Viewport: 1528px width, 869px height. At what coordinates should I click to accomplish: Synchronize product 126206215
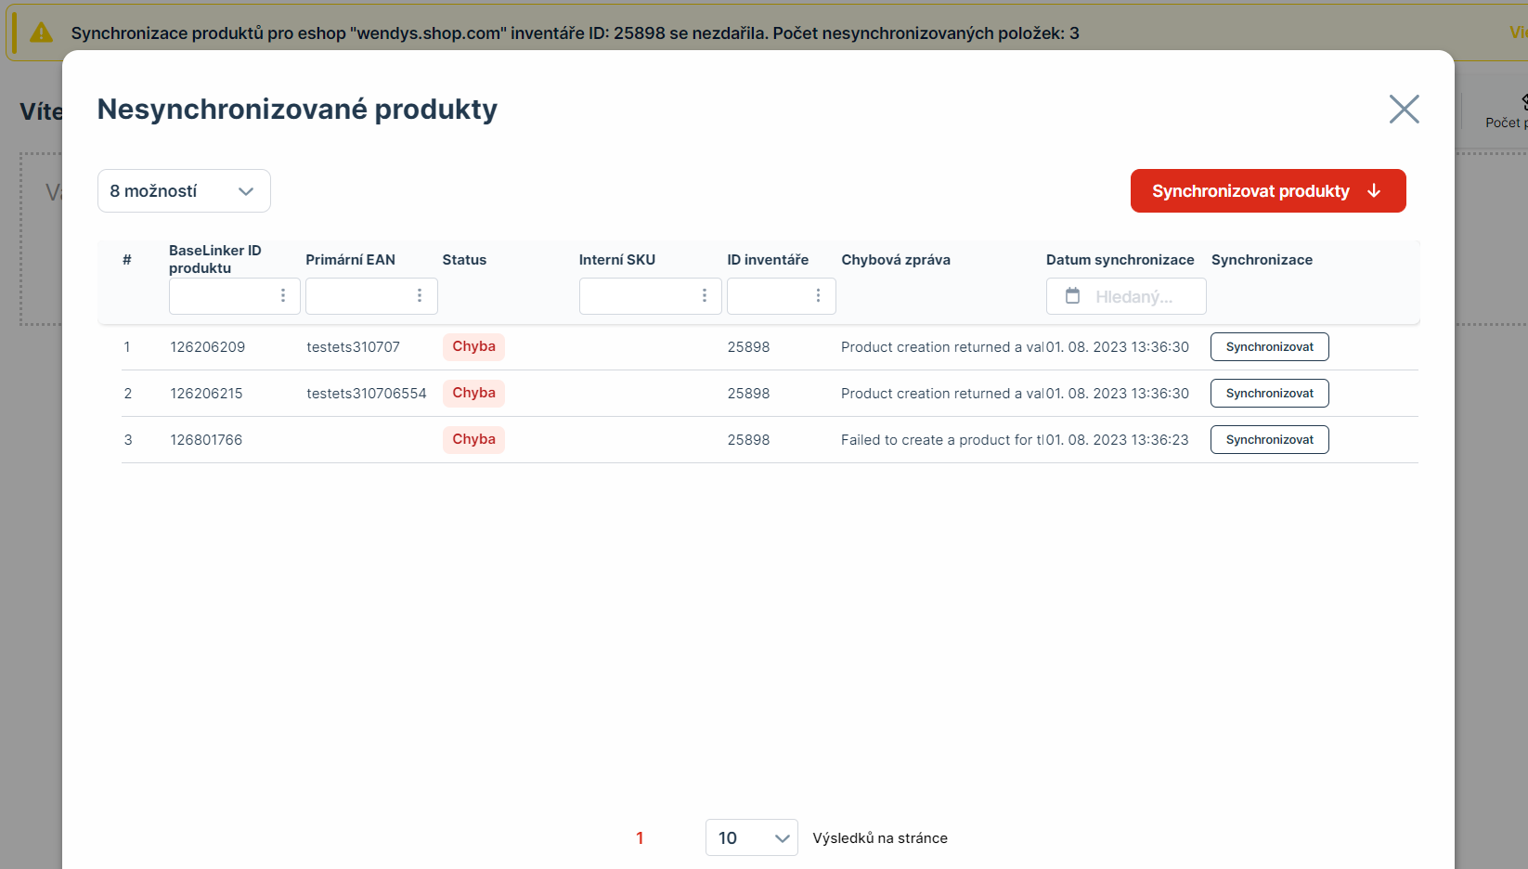(x=1269, y=394)
